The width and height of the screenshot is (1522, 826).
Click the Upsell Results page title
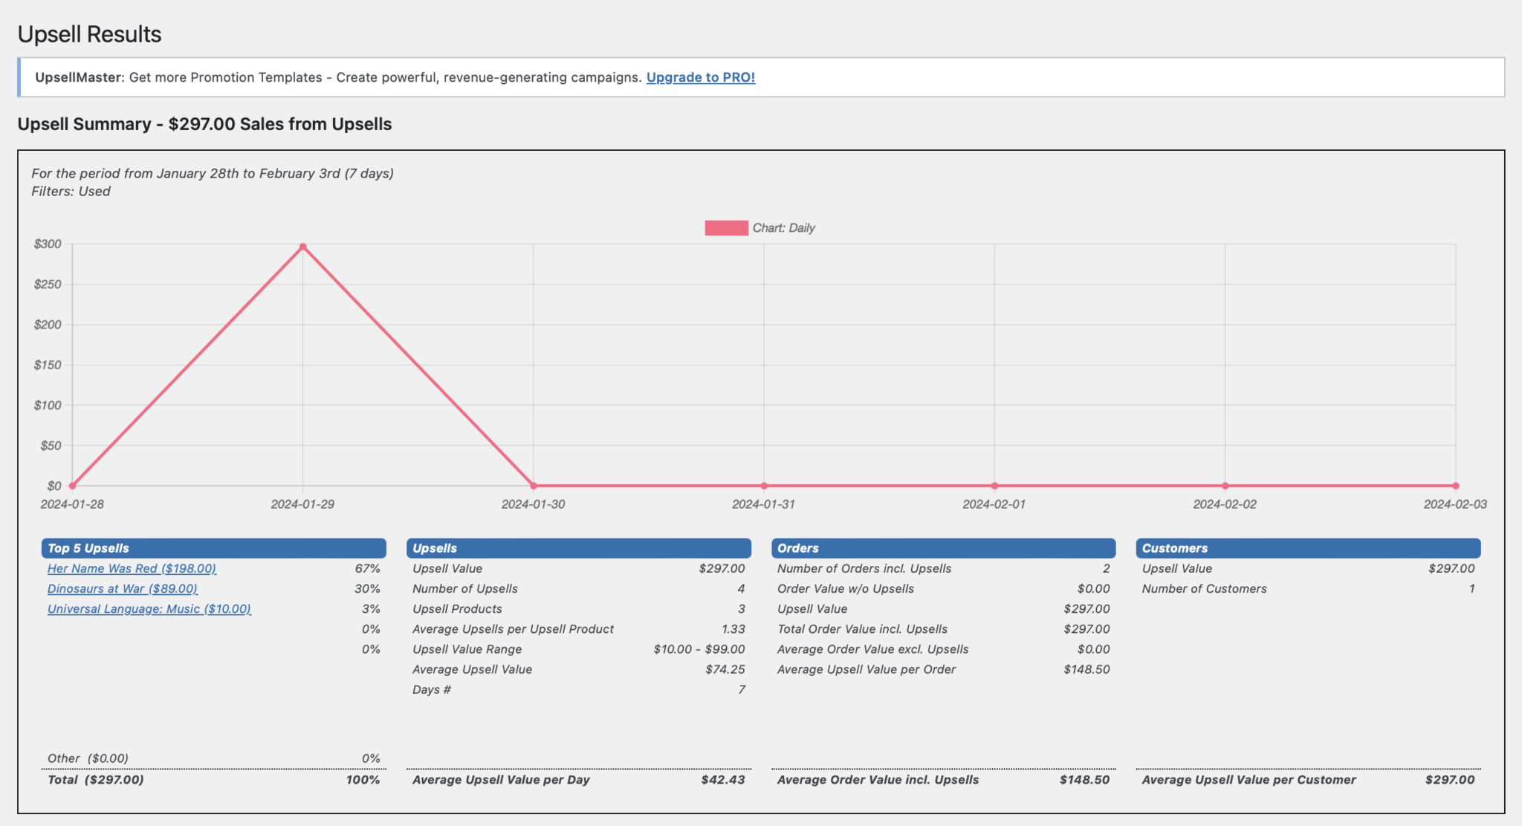90,33
